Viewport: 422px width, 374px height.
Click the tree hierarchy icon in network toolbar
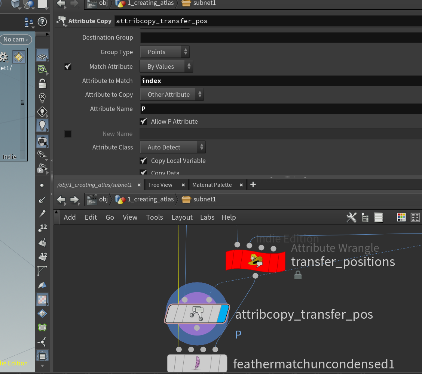365,217
